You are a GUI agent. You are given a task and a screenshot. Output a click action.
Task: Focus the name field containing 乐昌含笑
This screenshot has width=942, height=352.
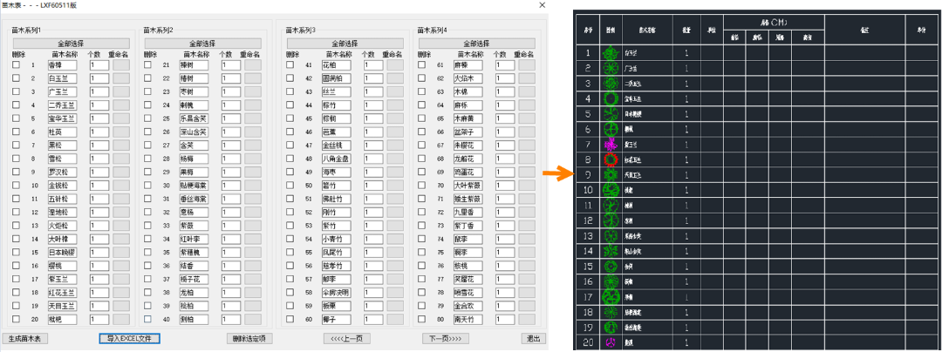[194, 118]
